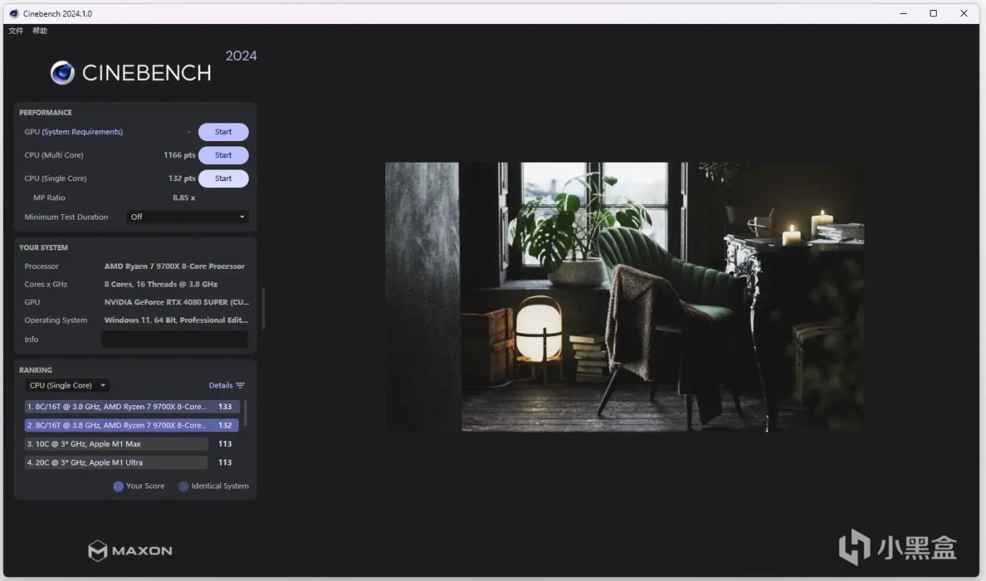Viewport: 986px width, 581px height.
Task: Click the MP Ratio value 8.85 x
Action: [183, 198]
